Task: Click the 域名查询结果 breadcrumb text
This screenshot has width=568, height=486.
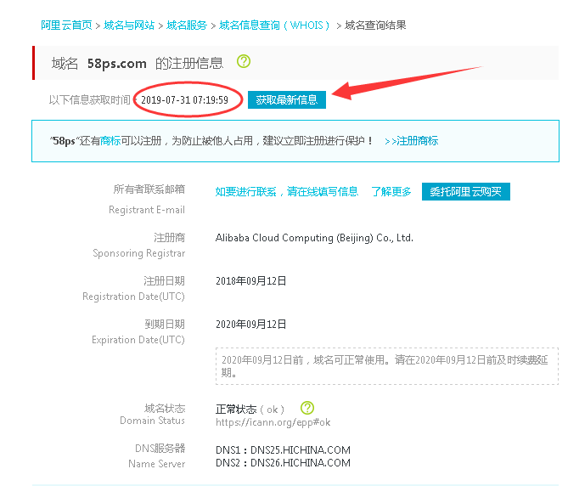Action: (375, 25)
